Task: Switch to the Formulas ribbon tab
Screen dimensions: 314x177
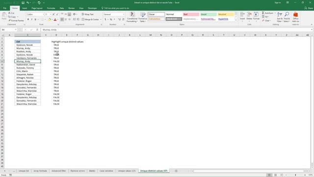Action: (x=51, y=8)
